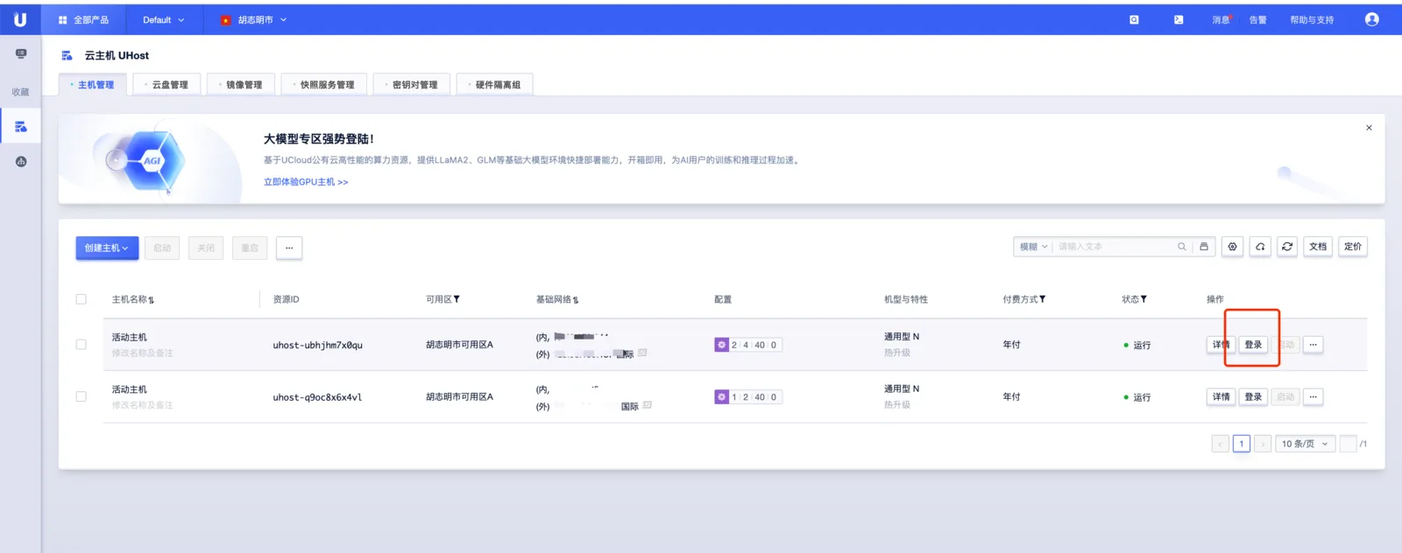
Task: Open the 立即体验GPU主机 link
Action: [x=306, y=182]
